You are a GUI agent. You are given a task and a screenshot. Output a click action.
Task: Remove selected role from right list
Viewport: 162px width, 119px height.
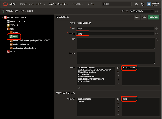coord(118,80)
